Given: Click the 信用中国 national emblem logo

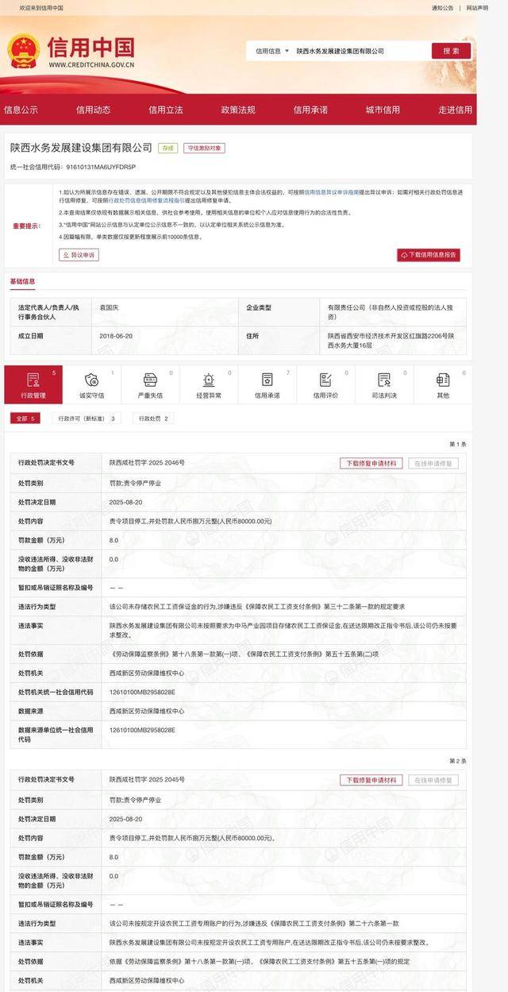Looking at the screenshot, I should pyautogui.click(x=23, y=52).
